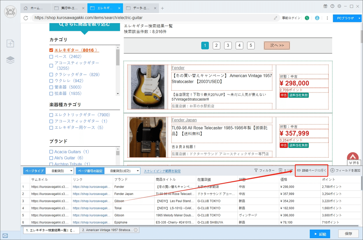This screenshot has height=240, width=363.
Task: Open the mail envelope icon at bottom left
Action: click(5, 236)
